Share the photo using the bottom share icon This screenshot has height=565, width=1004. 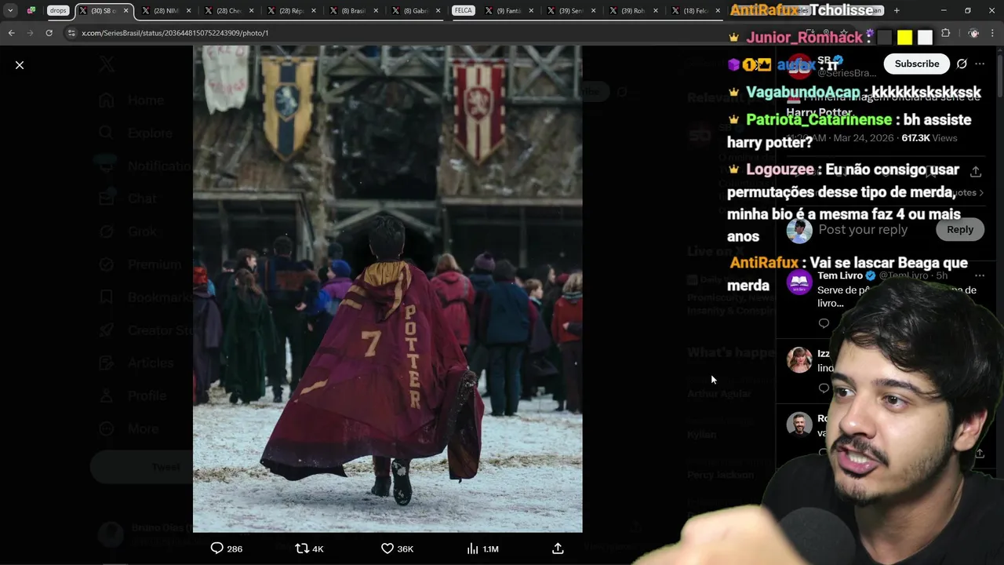click(558, 549)
